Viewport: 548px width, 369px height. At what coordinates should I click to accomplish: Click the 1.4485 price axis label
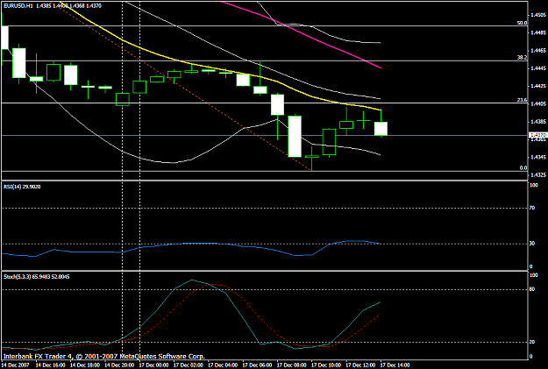(537, 32)
